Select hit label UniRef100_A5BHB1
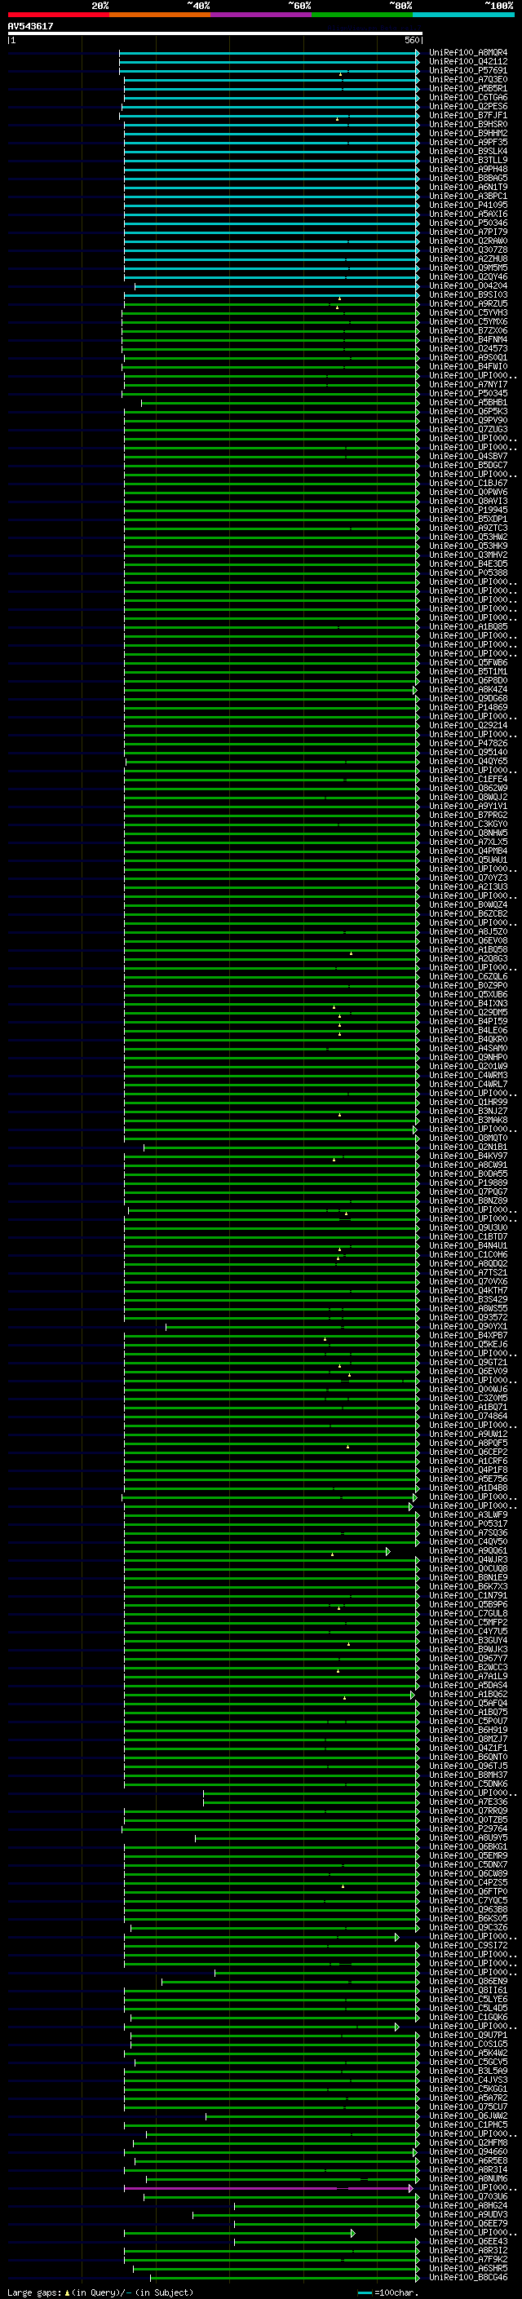Viewport: 522px width, 2299px height. coord(468,403)
